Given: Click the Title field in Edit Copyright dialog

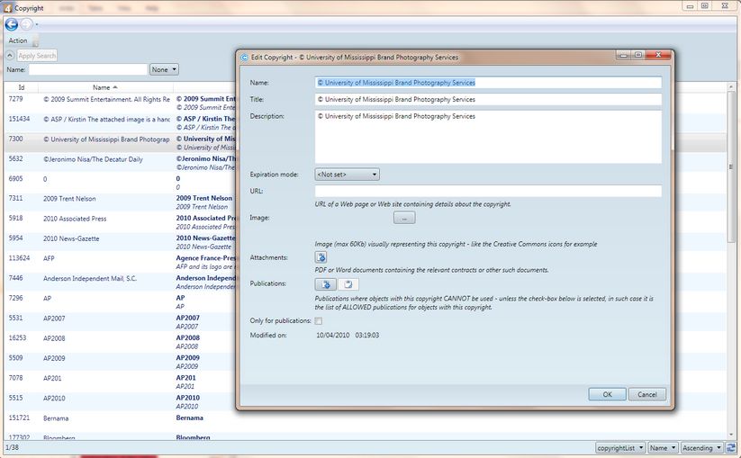Looking at the screenshot, I should coord(488,99).
